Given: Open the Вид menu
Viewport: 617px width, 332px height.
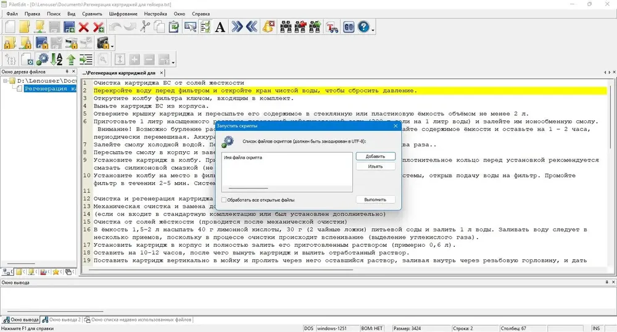Looking at the screenshot, I should 71,14.
